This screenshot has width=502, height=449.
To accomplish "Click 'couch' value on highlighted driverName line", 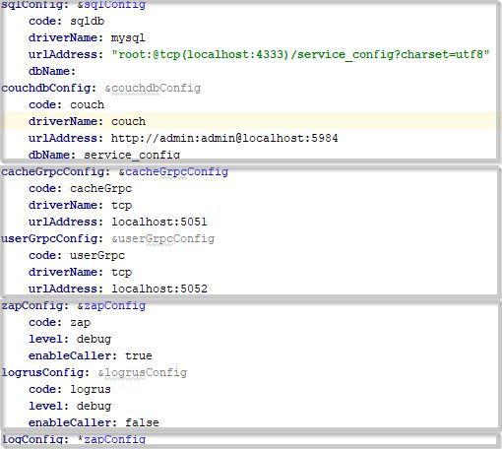I will tap(128, 121).
